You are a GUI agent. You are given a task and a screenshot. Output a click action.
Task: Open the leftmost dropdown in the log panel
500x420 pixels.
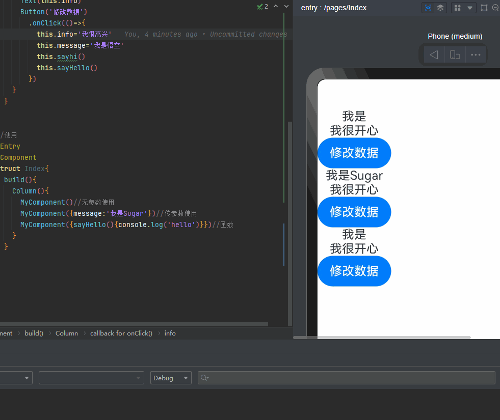tap(16, 378)
